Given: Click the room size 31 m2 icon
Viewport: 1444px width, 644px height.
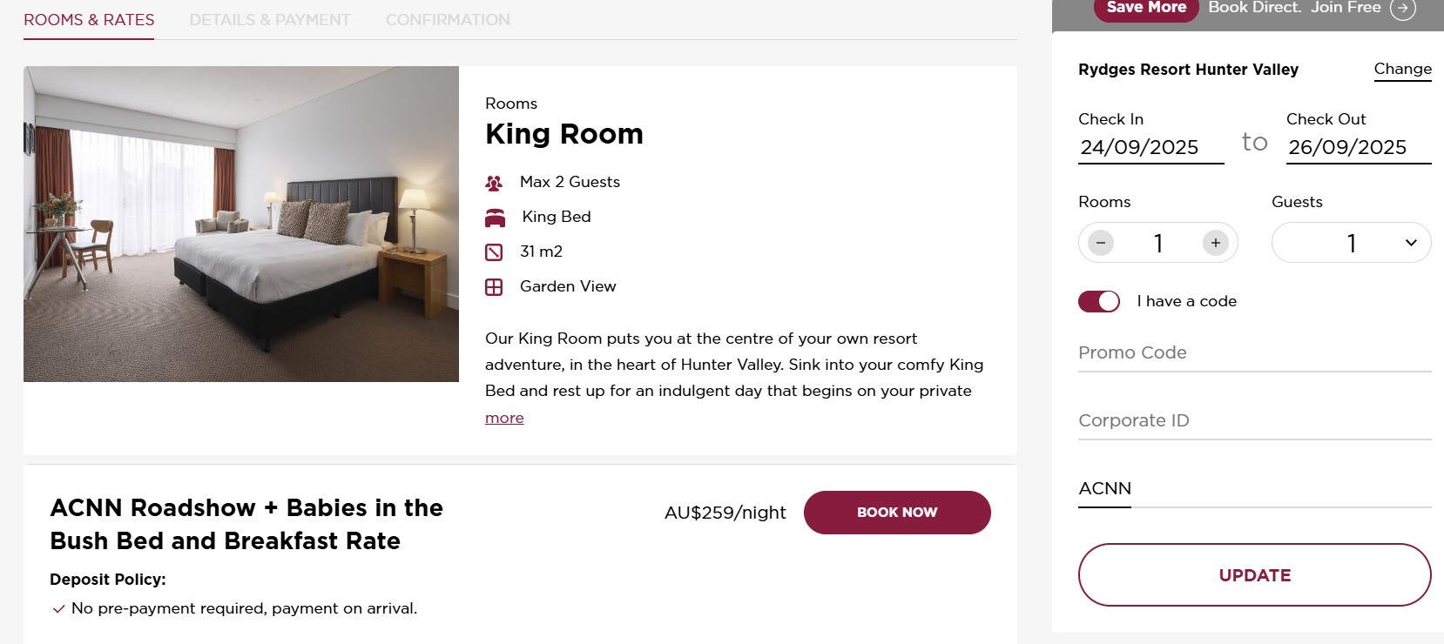Looking at the screenshot, I should pos(494,252).
